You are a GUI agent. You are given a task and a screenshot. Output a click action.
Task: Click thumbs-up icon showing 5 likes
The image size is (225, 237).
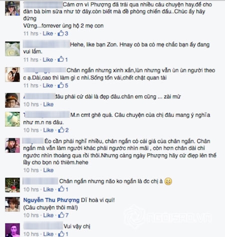point(60,85)
